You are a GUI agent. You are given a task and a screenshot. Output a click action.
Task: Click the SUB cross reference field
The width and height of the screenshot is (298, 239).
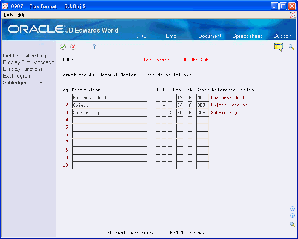coord(202,112)
